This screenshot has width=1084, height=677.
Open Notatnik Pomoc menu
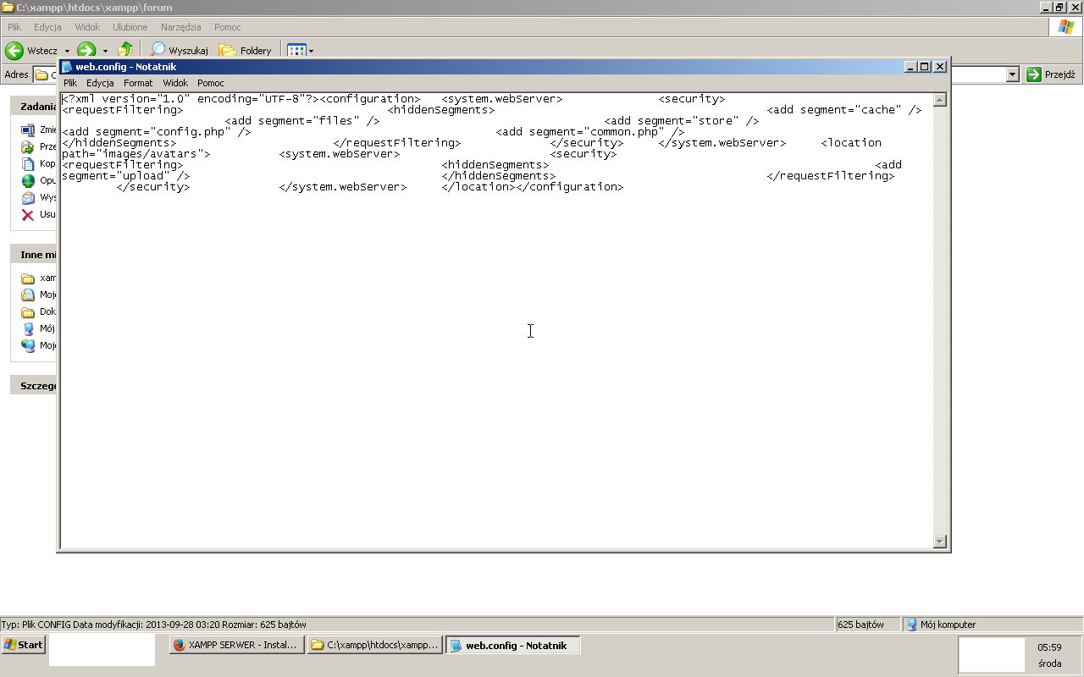(x=211, y=83)
